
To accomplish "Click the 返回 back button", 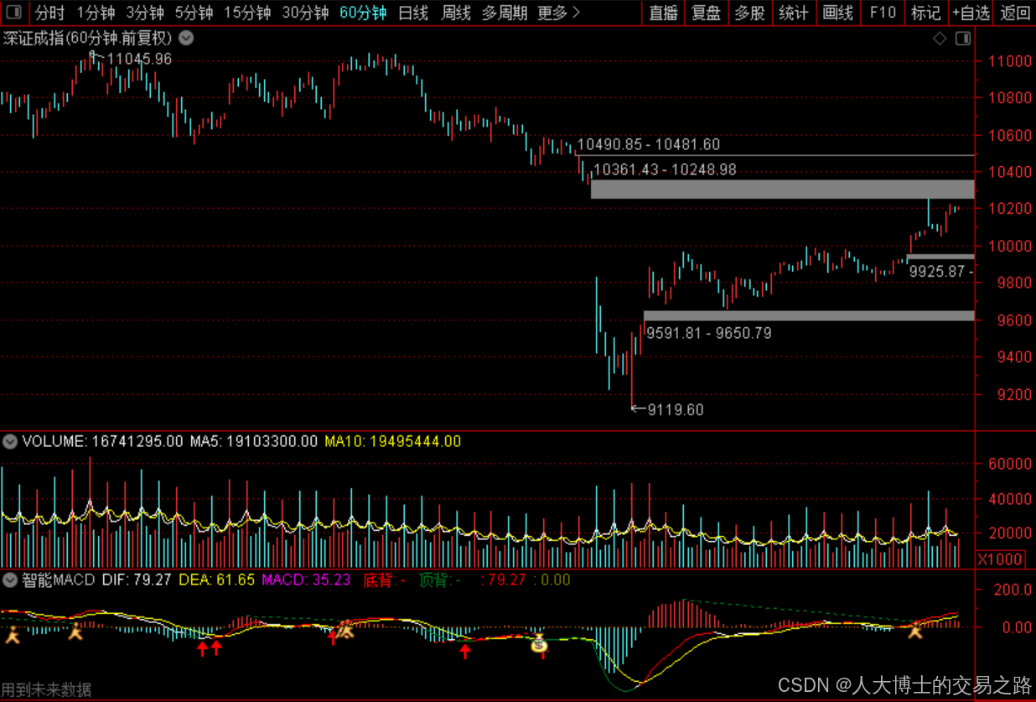I will [1015, 13].
